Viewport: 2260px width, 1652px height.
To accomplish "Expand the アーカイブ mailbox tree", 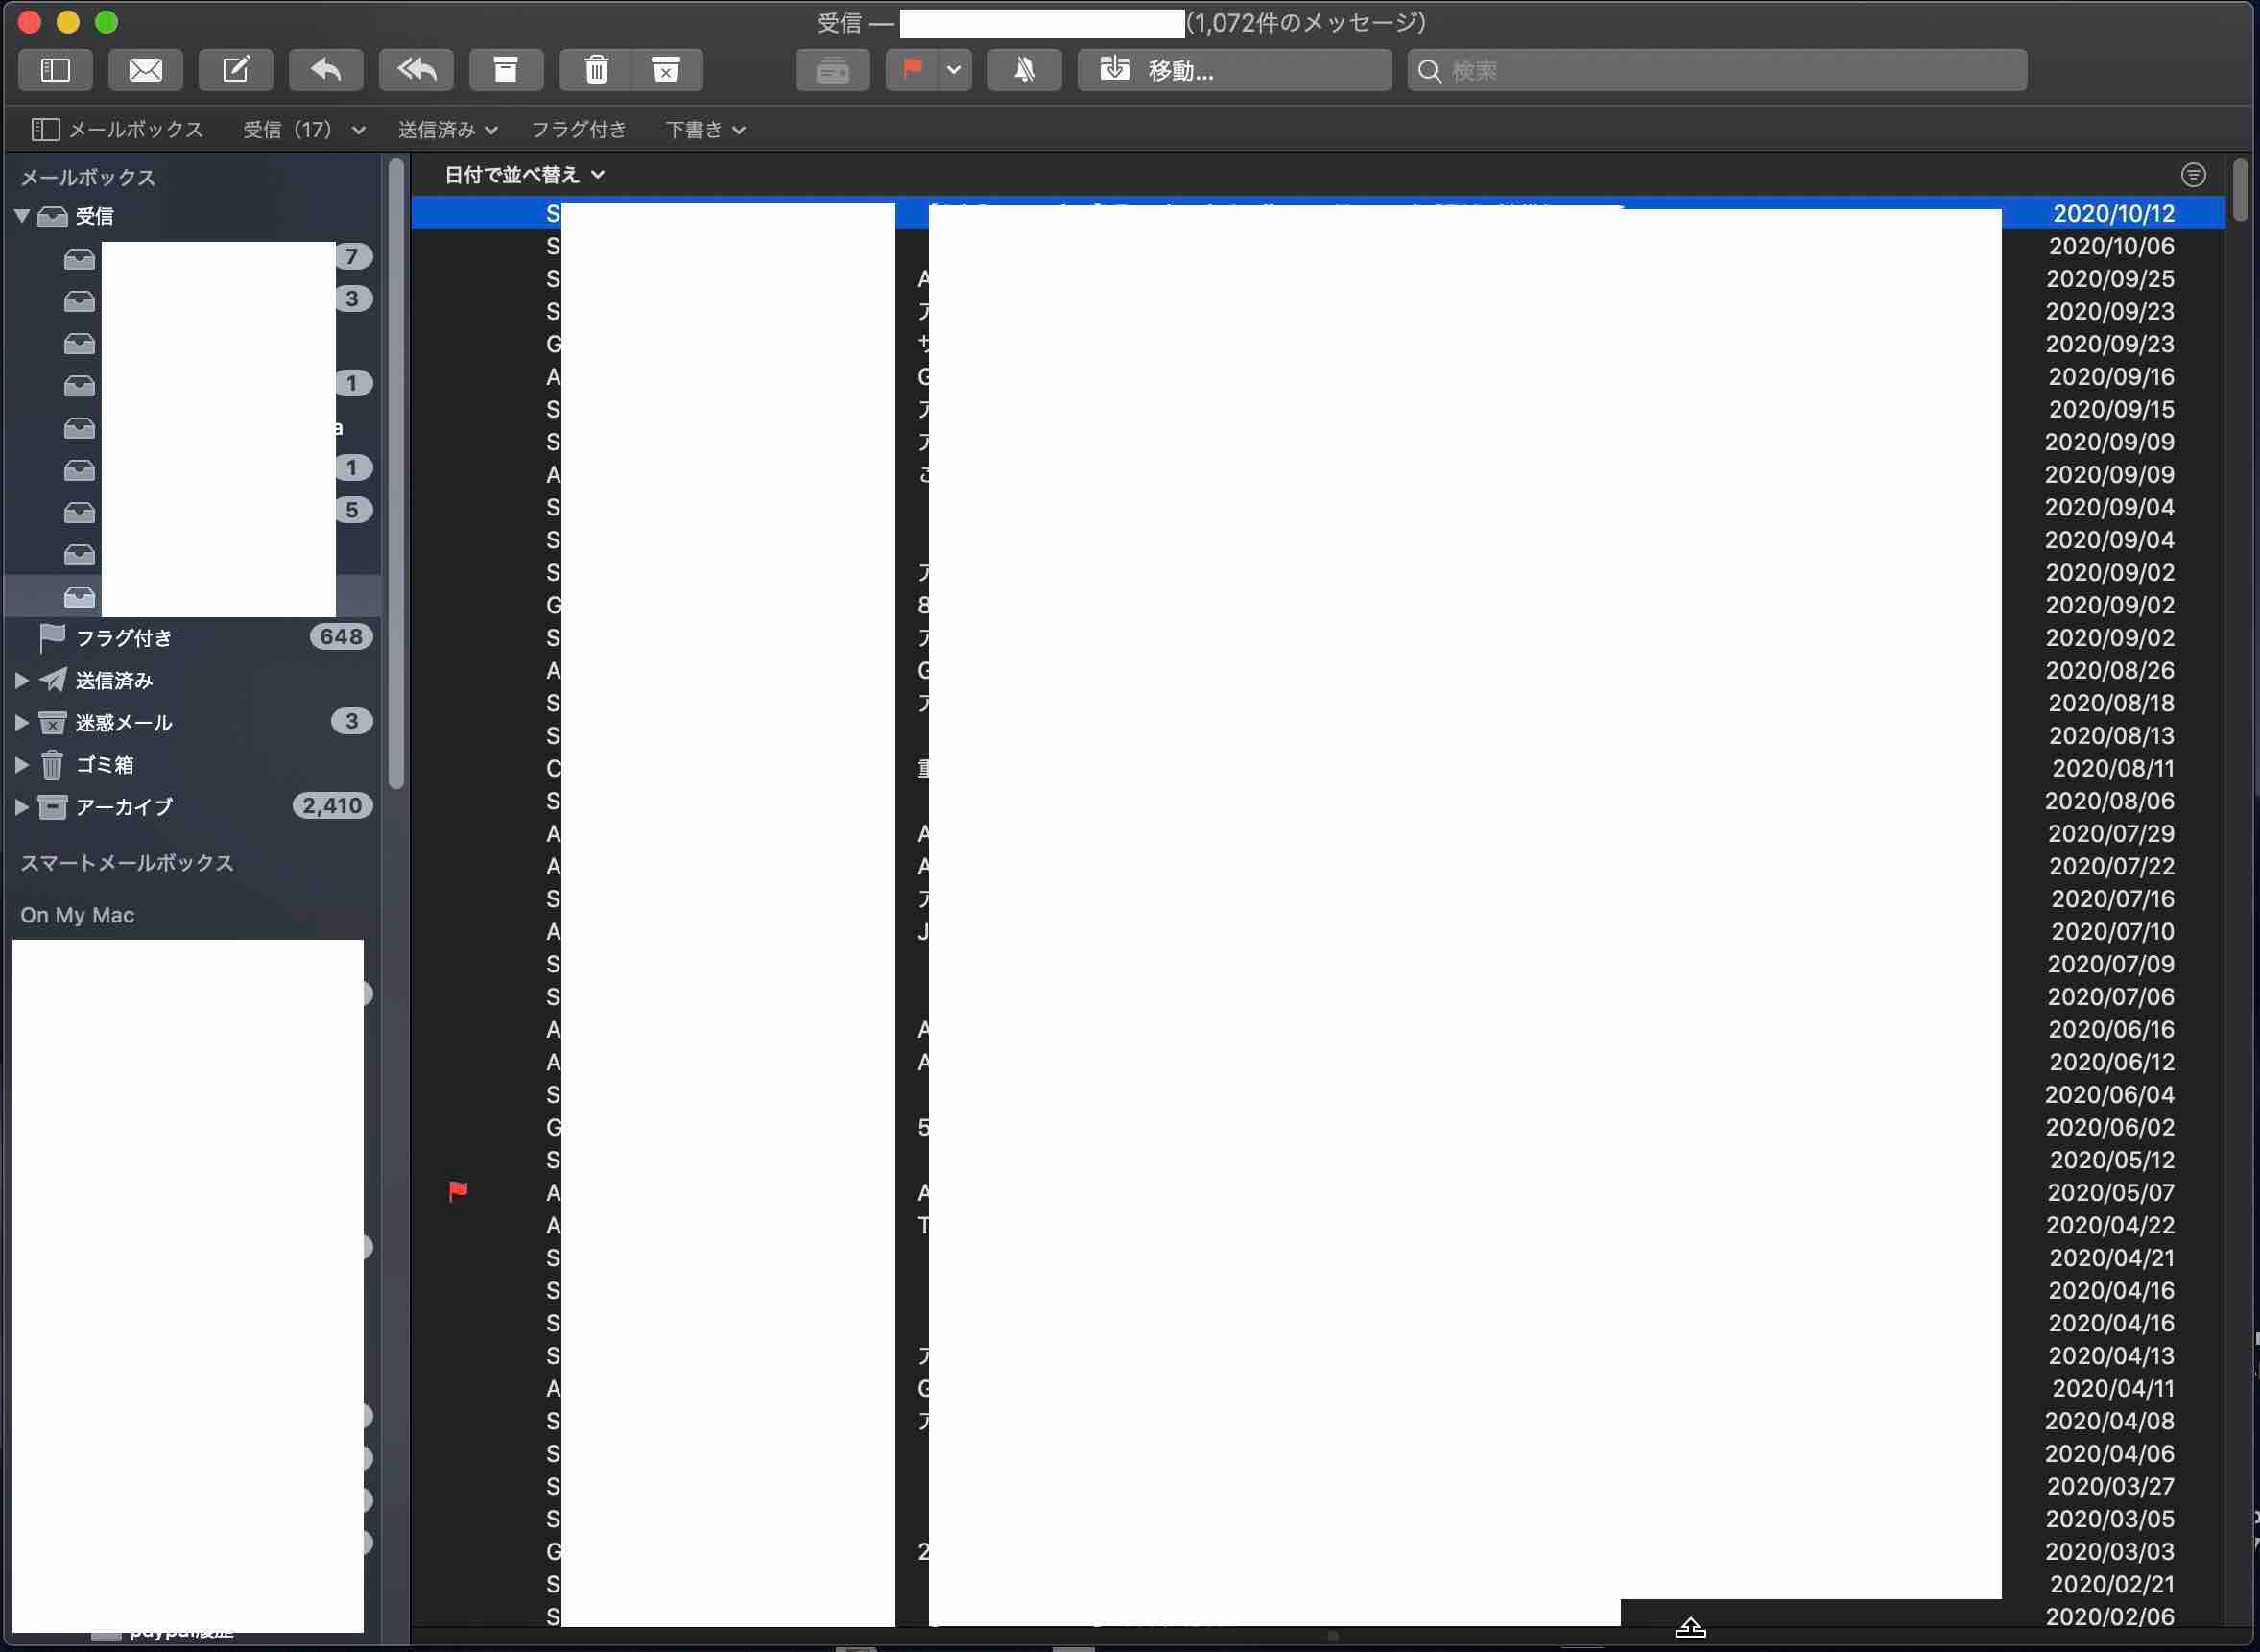I will click(21, 806).
